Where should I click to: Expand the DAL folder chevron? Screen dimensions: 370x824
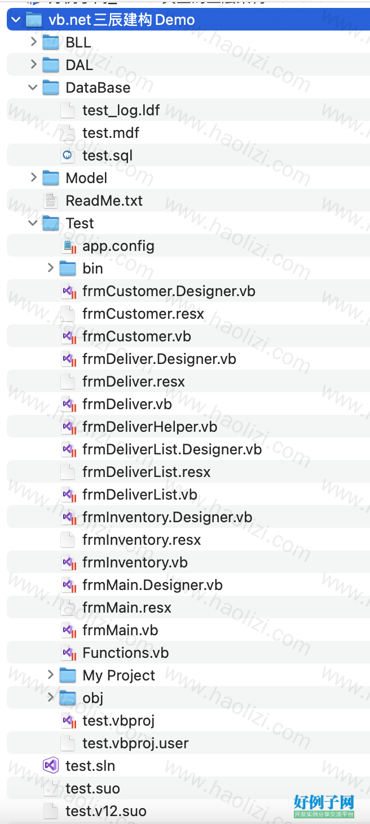(x=33, y=65)
